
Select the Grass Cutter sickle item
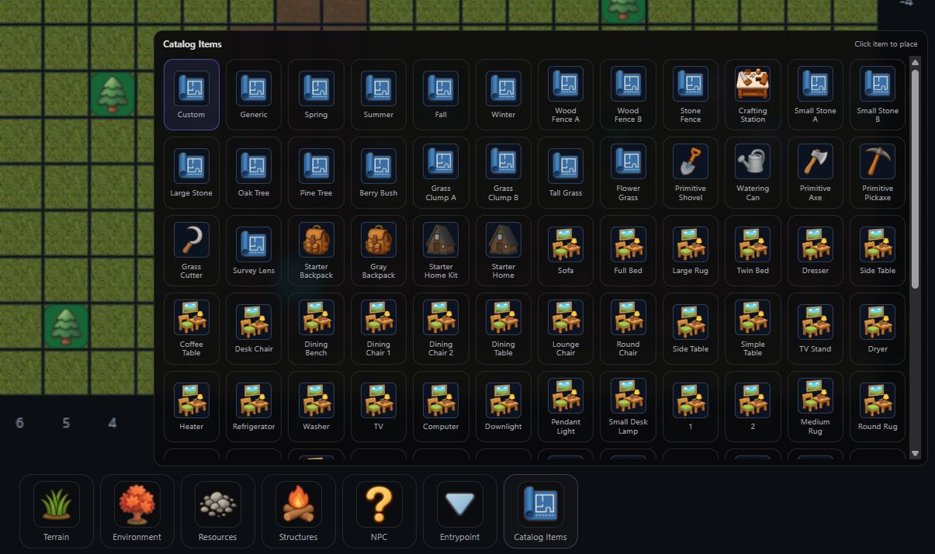(x=191, y=250)
